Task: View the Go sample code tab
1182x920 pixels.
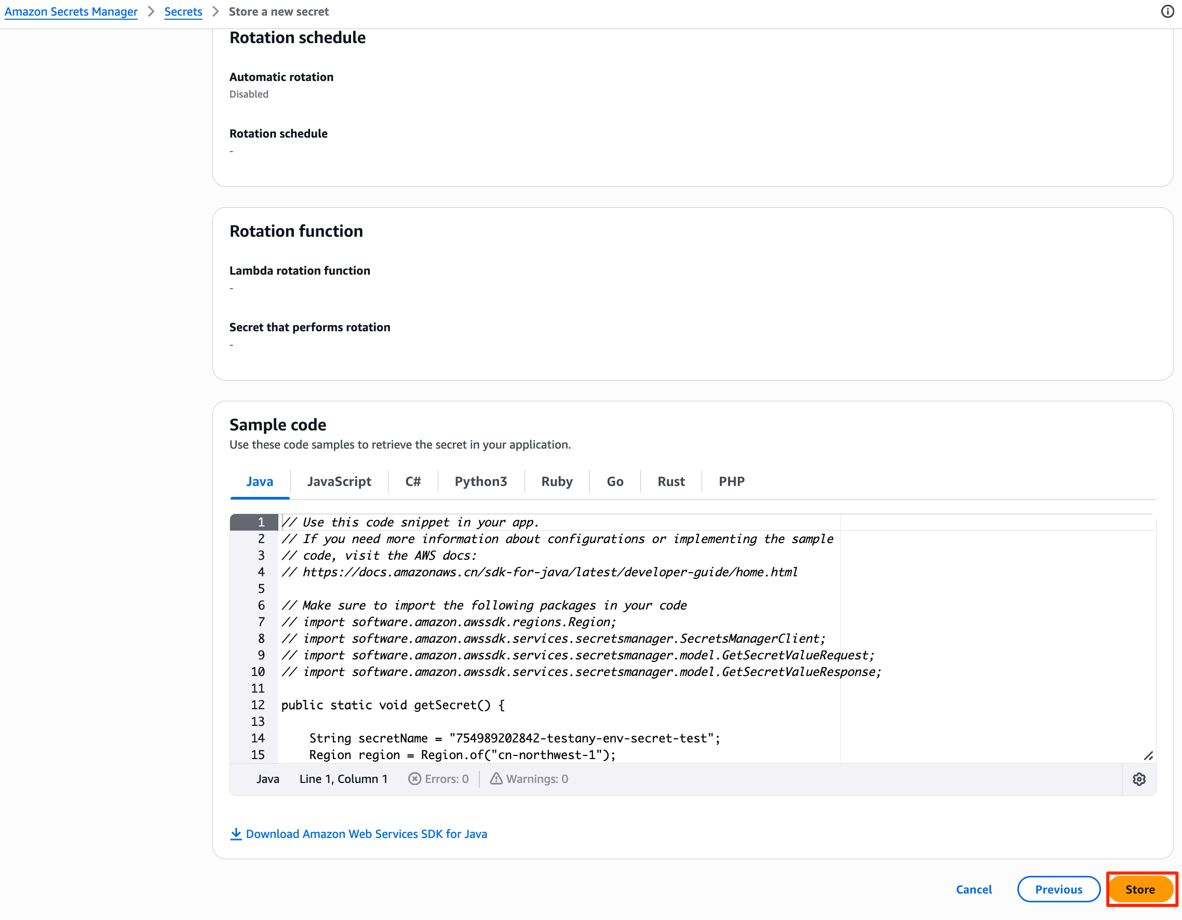Action: (615, 481)
